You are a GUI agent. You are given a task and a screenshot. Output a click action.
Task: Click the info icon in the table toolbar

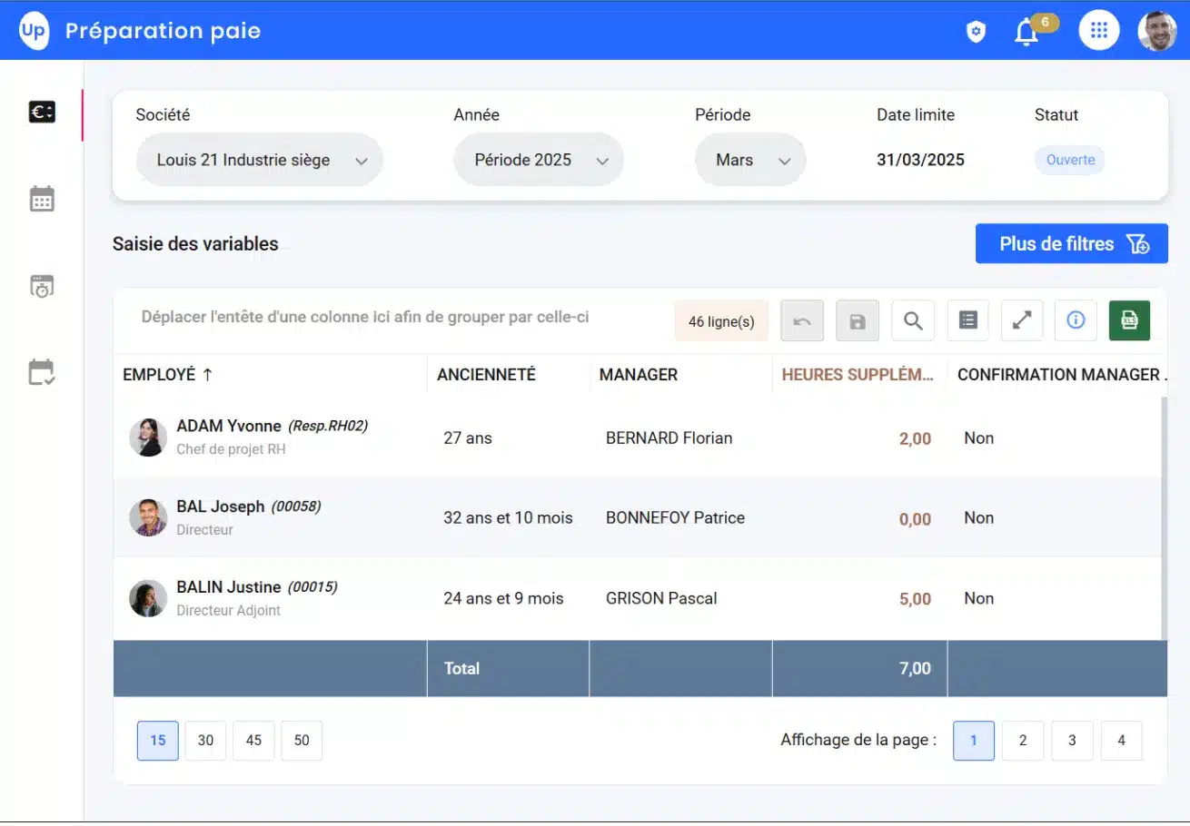tap(1076, 320)
